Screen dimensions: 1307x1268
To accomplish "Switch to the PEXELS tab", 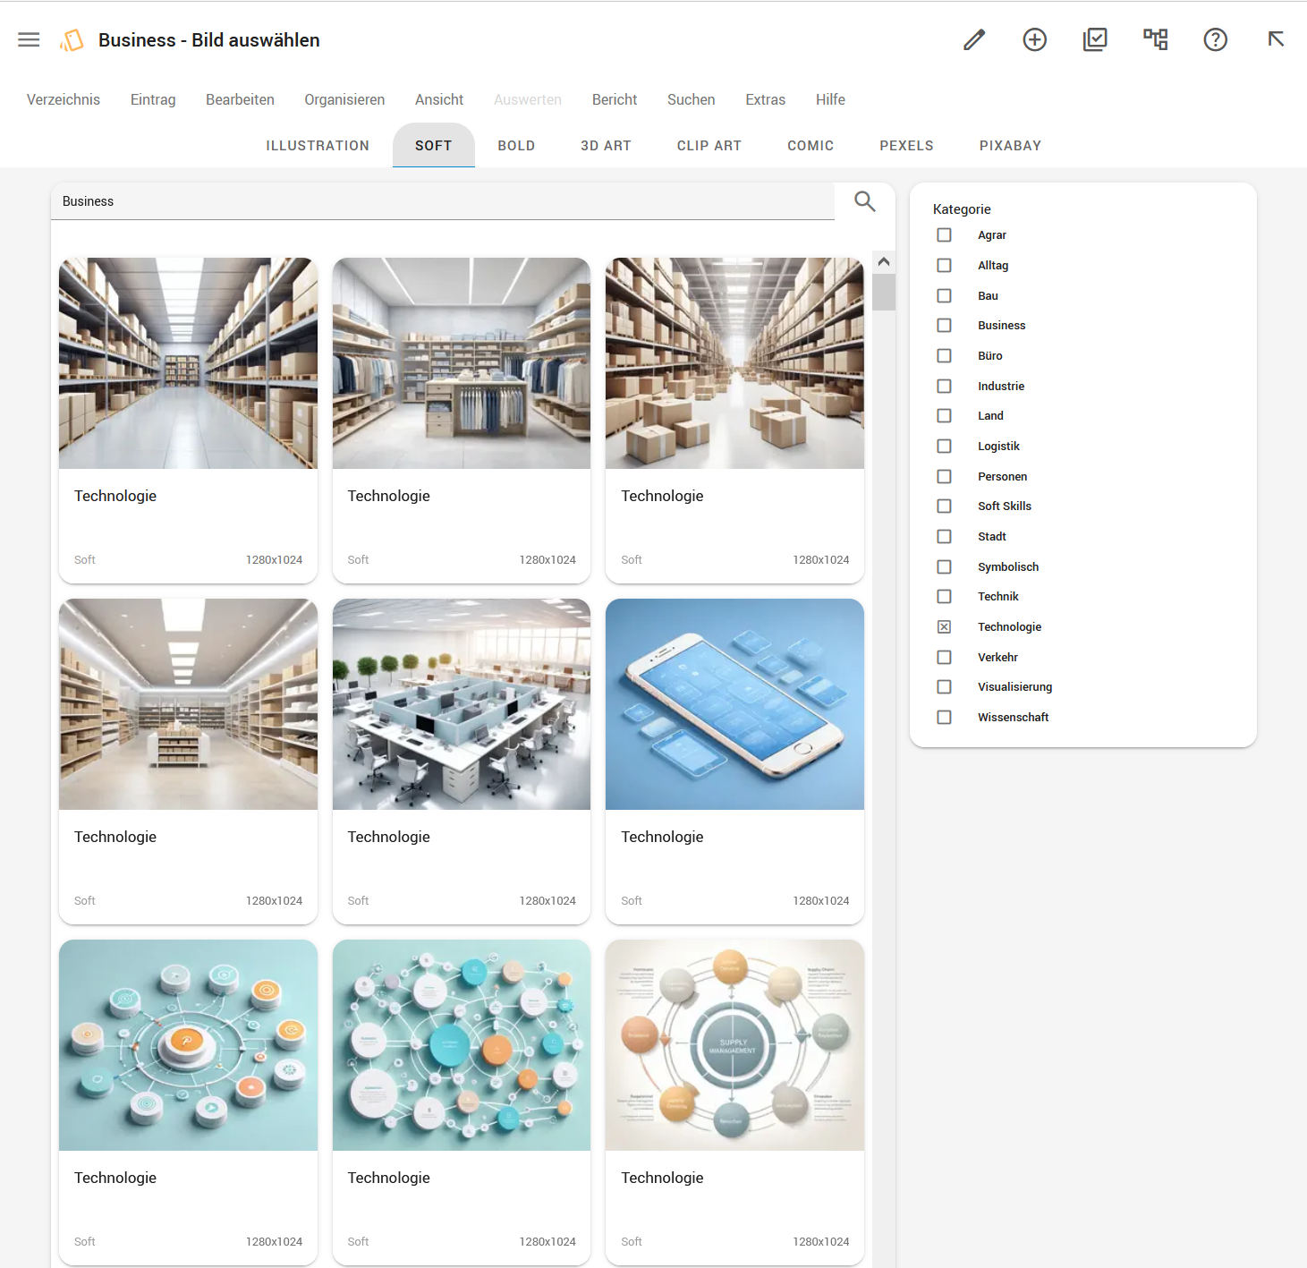I will (x=906, y=146).
